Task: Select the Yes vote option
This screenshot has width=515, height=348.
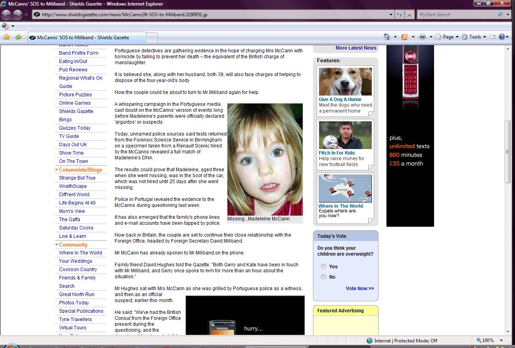Action: pyautogui.click(x=323, y=267)
